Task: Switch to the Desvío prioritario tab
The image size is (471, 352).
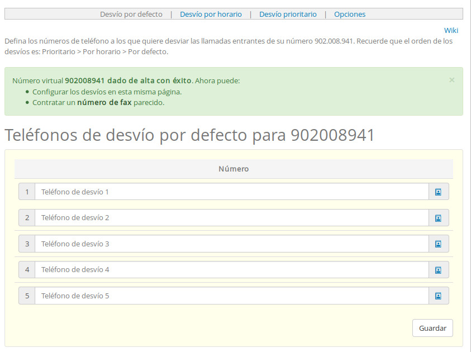Action: pos(288,15)
